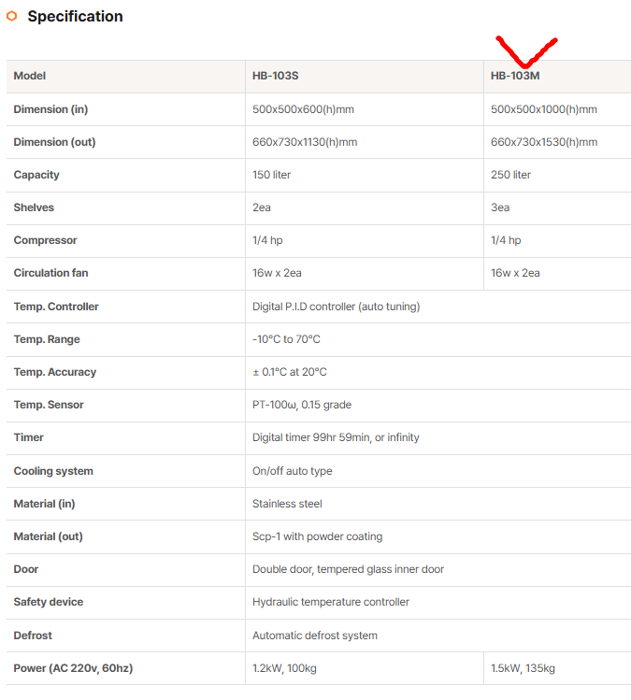This screenshot has width=631, height=700.
Task: Click the Digital P.I.D controller cell
Action: [x=336, y=307]
